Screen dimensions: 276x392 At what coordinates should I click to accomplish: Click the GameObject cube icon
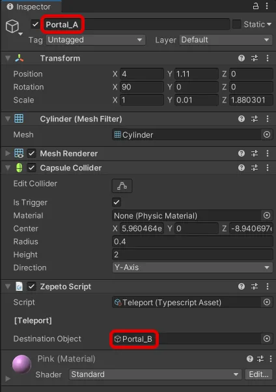tap(12, 26)
